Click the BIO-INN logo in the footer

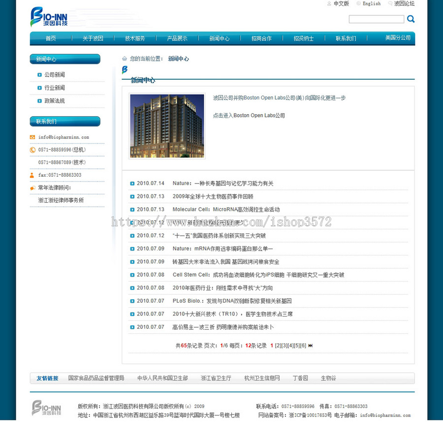47,408
